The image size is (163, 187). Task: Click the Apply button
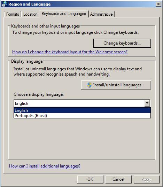(147, 179)
